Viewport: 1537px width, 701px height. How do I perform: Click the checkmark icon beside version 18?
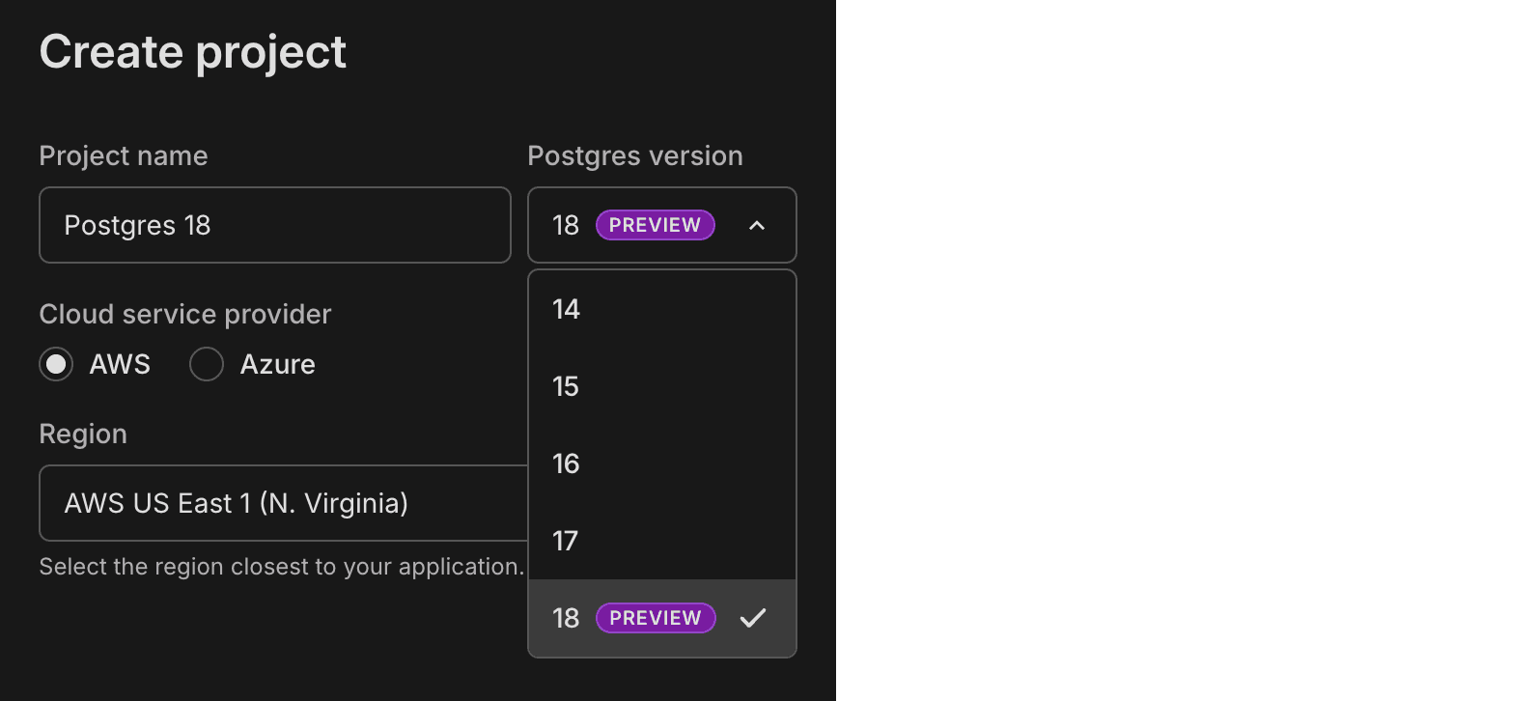coord(752,618)
